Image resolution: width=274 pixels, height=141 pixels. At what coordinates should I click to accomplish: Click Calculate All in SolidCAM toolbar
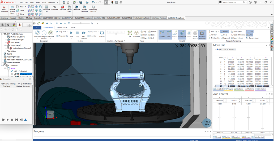coord(46,9)
